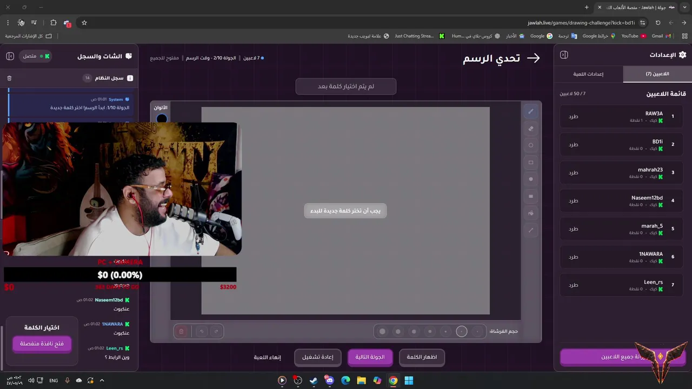Image resolution: width=692 pixels, height=389 pixels.
Task: Select the pencil drawing tool
Action: click(530, 111)
